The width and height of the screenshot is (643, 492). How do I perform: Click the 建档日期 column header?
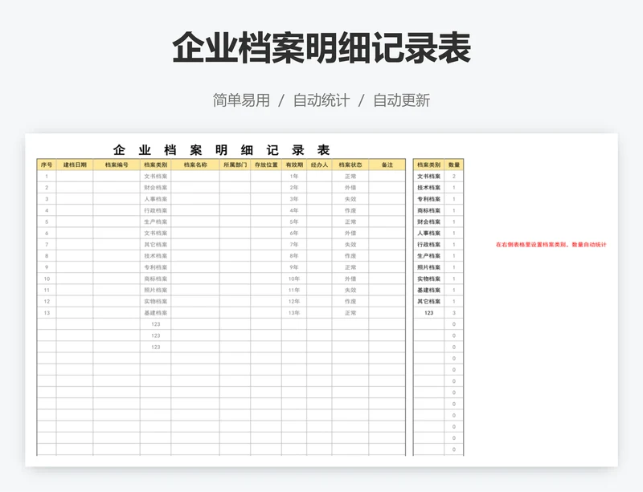pos(75,165)
